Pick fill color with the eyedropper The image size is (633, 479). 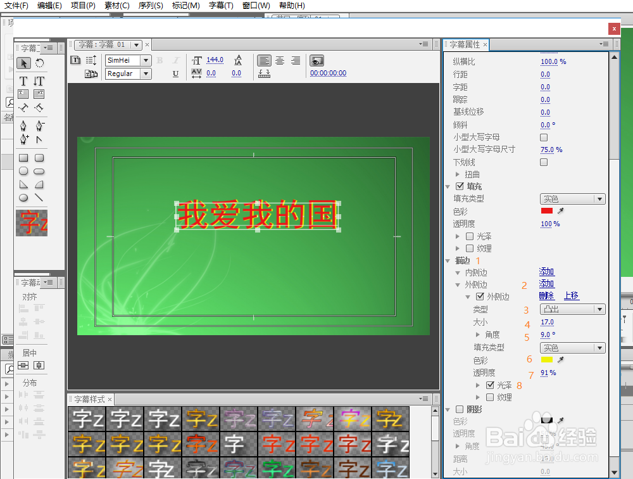pos(561,210)
